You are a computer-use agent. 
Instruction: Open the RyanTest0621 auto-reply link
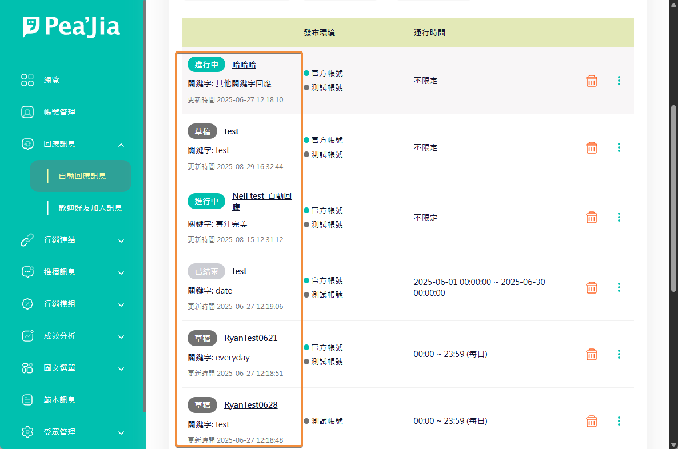pyautogui.click(x=250, y=338)
